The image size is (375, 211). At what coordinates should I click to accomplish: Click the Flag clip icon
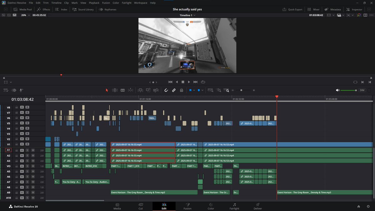click(x=190, y=90)
